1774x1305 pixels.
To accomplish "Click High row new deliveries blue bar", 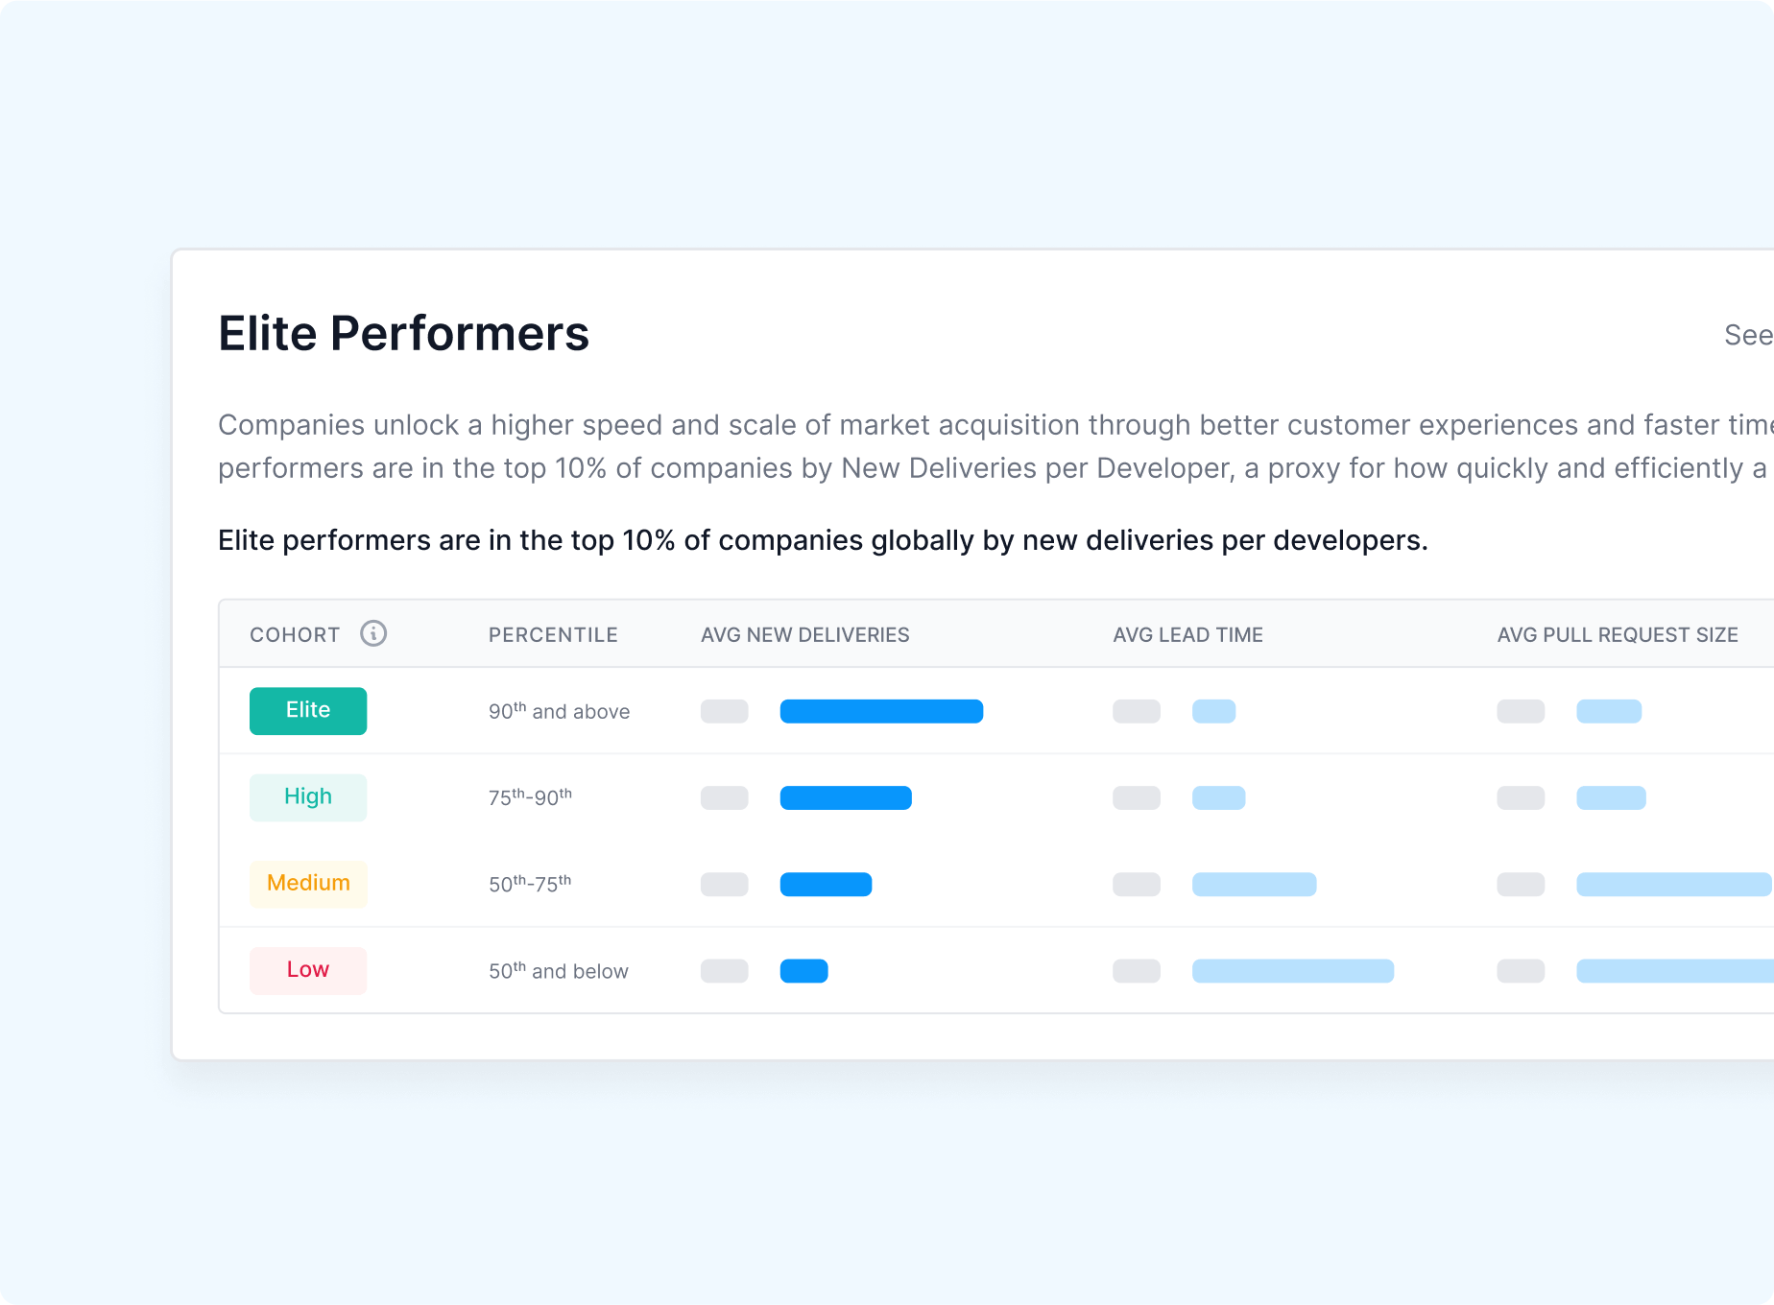I will click(846, 797).
